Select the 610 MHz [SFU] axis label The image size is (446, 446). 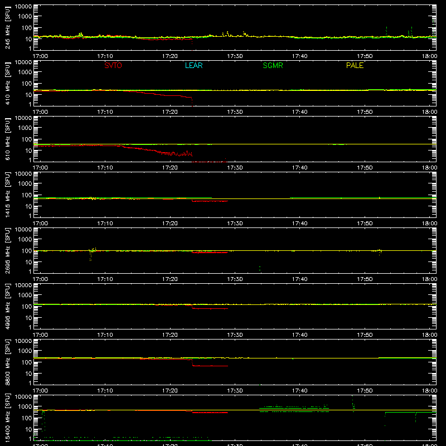[8, 139]
